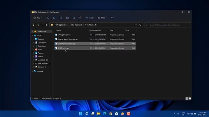Click the ENG IN language indicator
The image size is (209, 117).
183,114
